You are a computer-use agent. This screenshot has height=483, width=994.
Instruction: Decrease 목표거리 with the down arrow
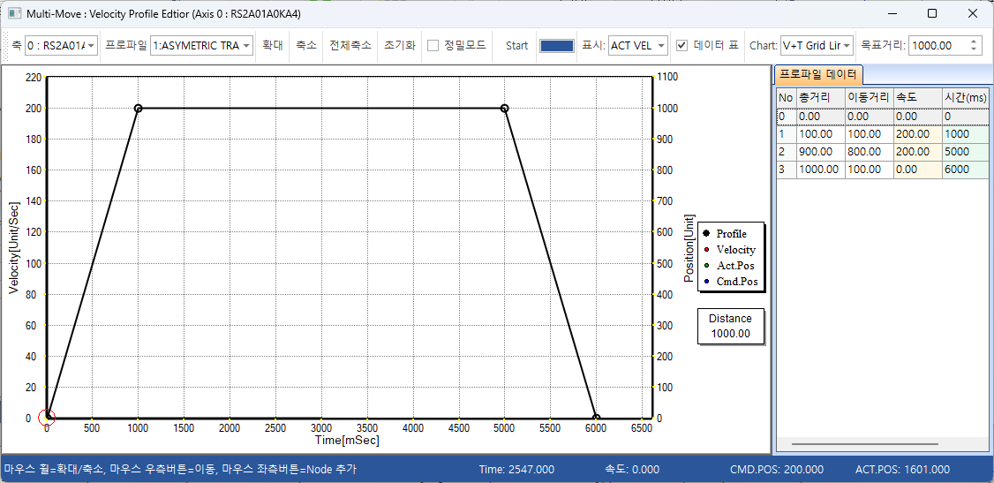coord(975,50)
